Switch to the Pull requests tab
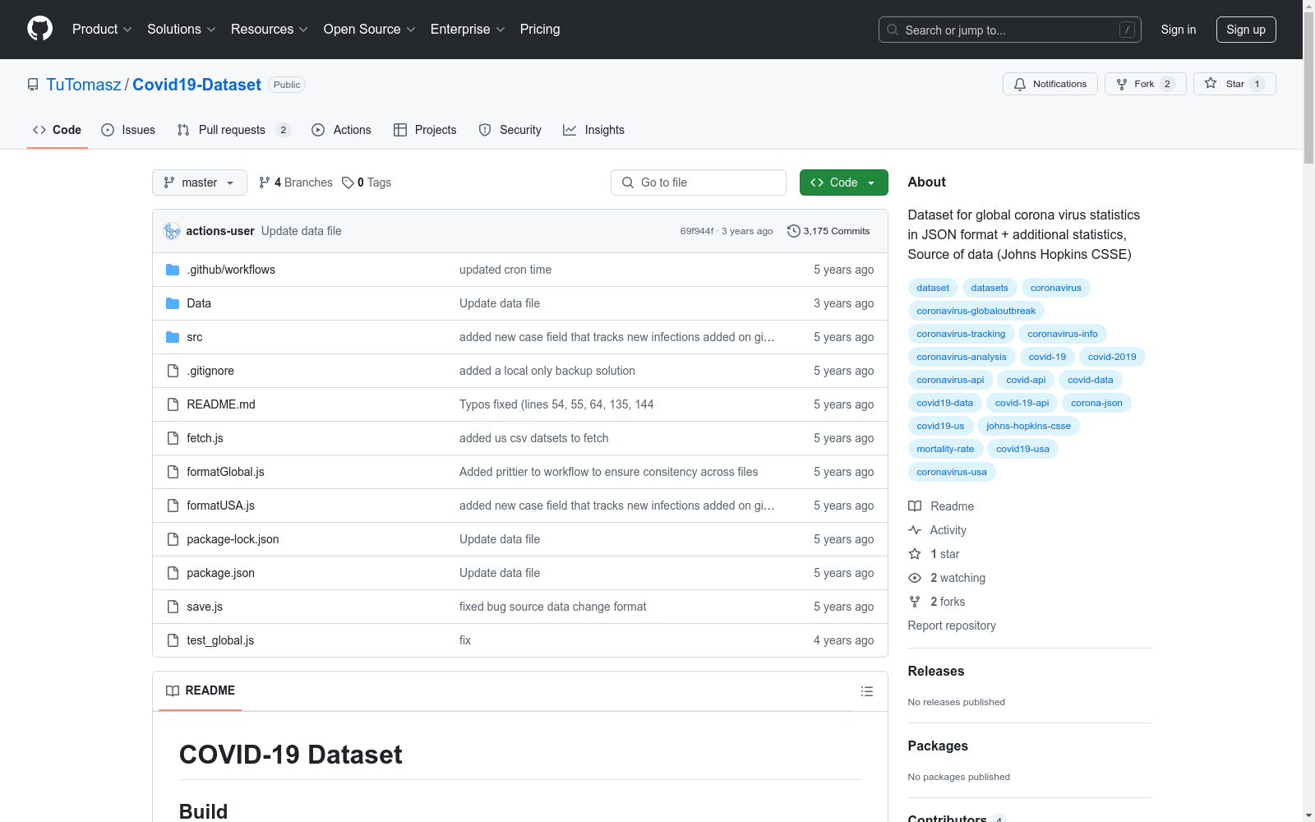The height and width of the screenshot is (822, 1315). coord(234,130)
